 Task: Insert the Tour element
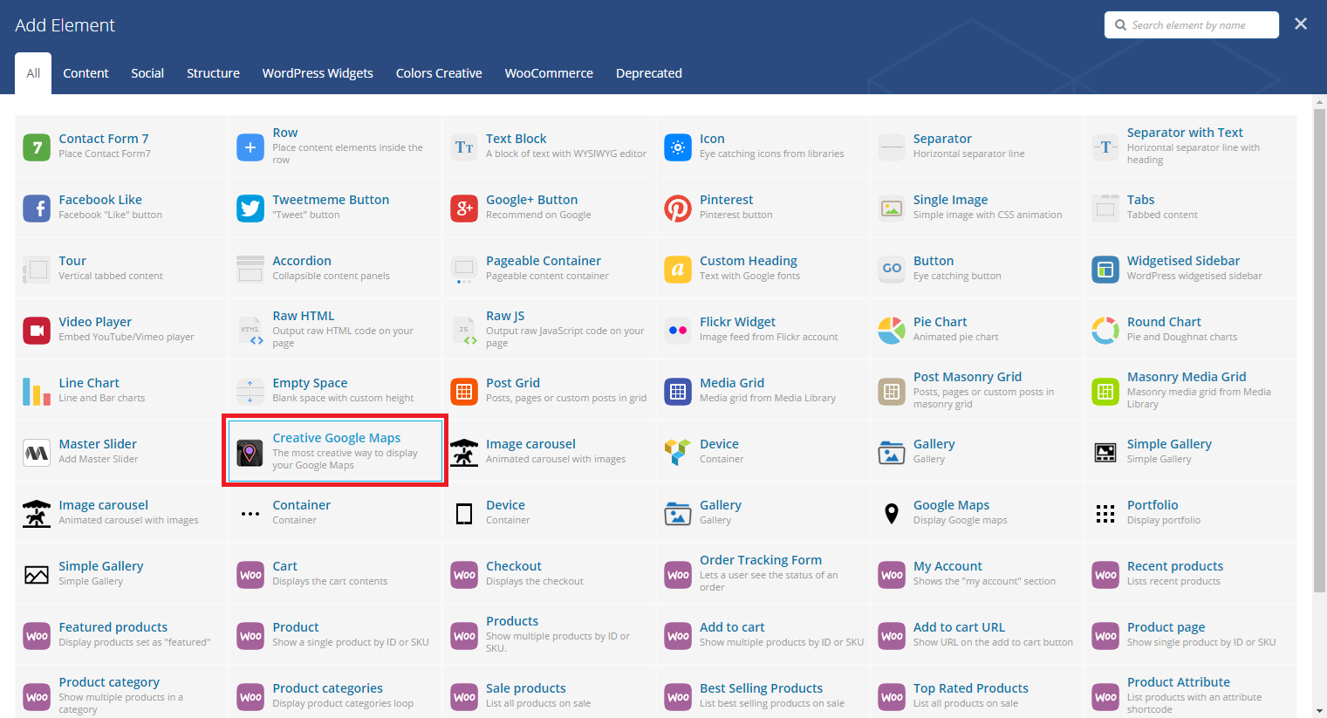point(121,269)
